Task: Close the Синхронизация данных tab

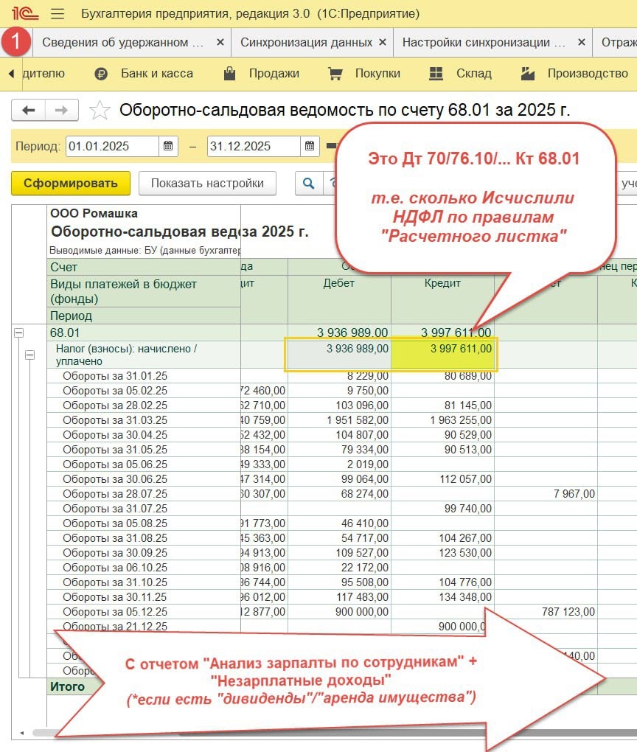Action: [383, 42]
